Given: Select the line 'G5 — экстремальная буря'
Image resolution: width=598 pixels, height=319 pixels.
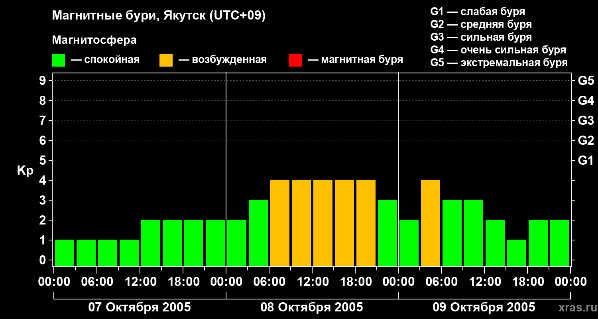Looking at the screenshot, I should (499, 63).
